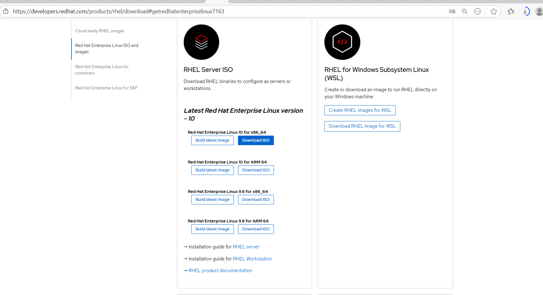Select Red Hat Enterprise Linux ISO and images
The height and width of the screenshot is (295, 543).
click(107, 48)
